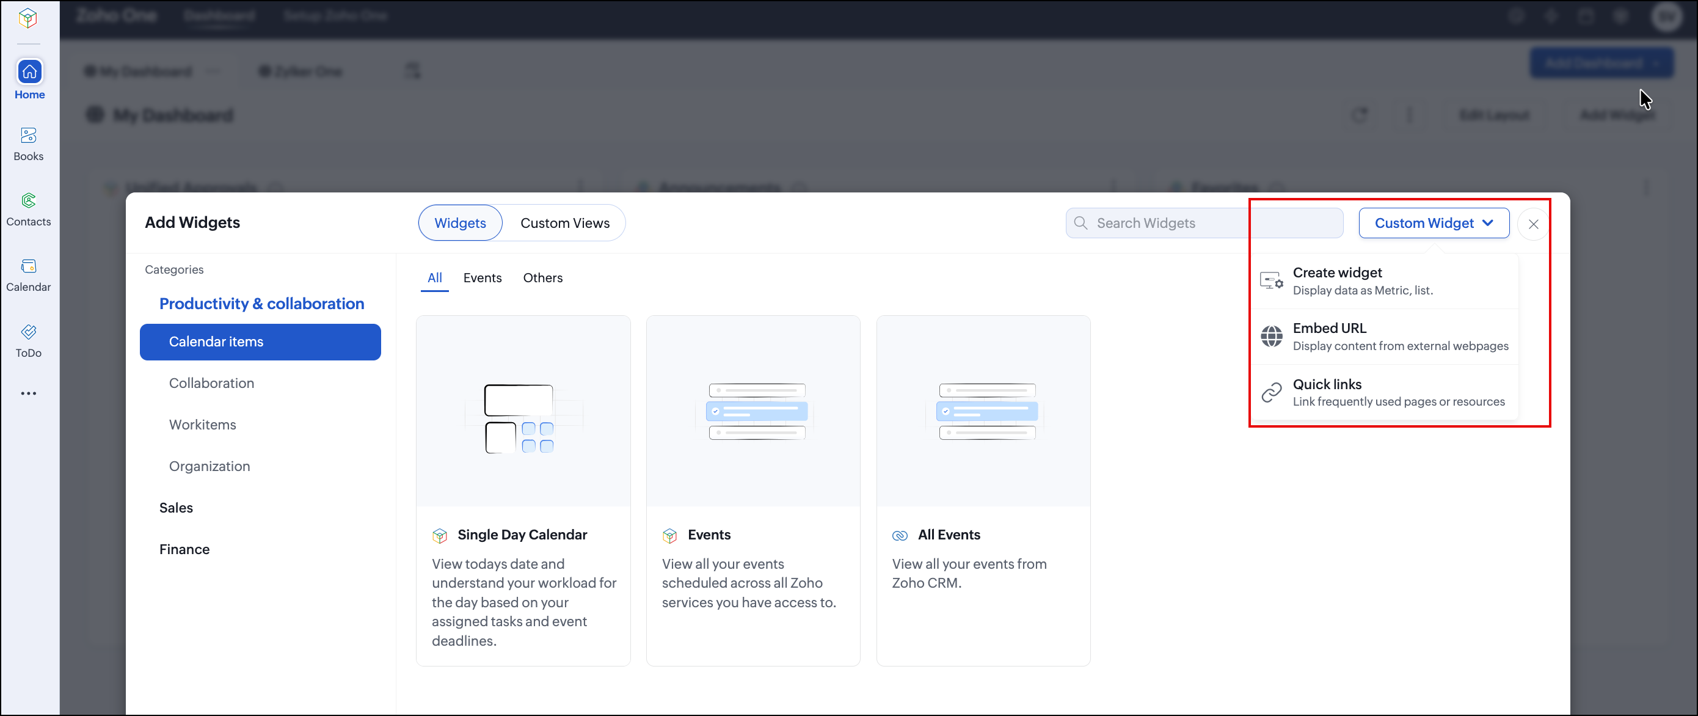Close the Add Widgets dialog
This screenshot has width=1698, height=716.
pyautogui.click(x=1533, y=224)
